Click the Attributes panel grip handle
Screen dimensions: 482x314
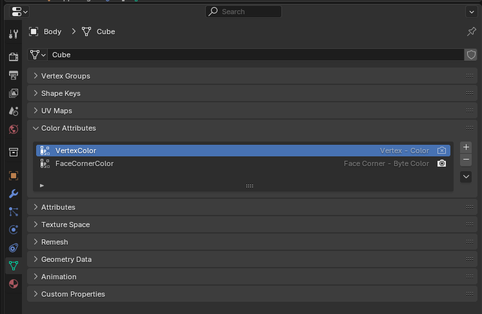[469, 207]
